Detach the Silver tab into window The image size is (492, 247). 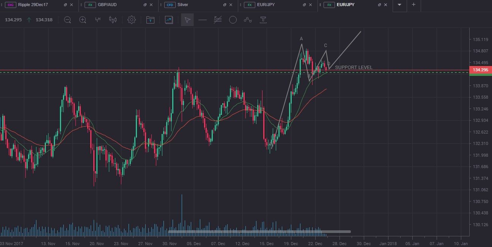[x=225, y=5]
